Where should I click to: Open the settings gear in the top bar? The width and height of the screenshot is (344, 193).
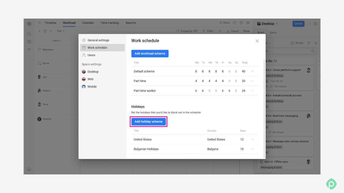(x=248, y=23)
